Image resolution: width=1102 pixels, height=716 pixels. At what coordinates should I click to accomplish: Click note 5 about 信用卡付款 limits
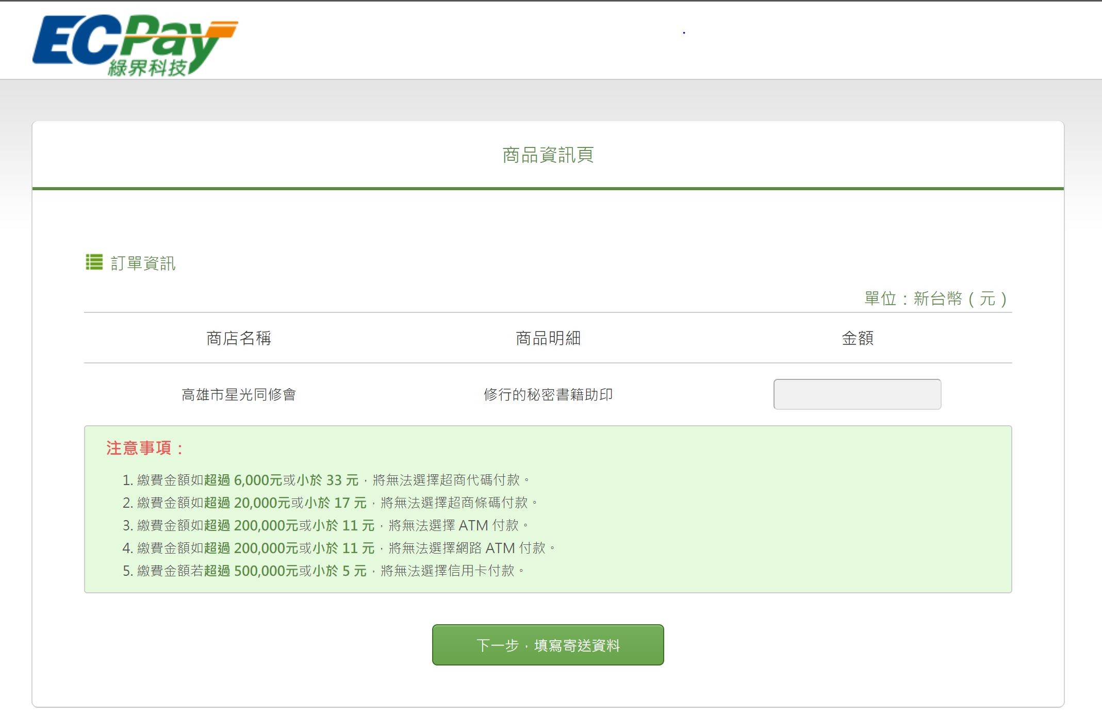coord(323,571)
